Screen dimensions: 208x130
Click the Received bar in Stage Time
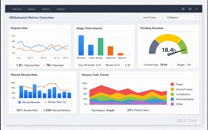pos(81,45)
